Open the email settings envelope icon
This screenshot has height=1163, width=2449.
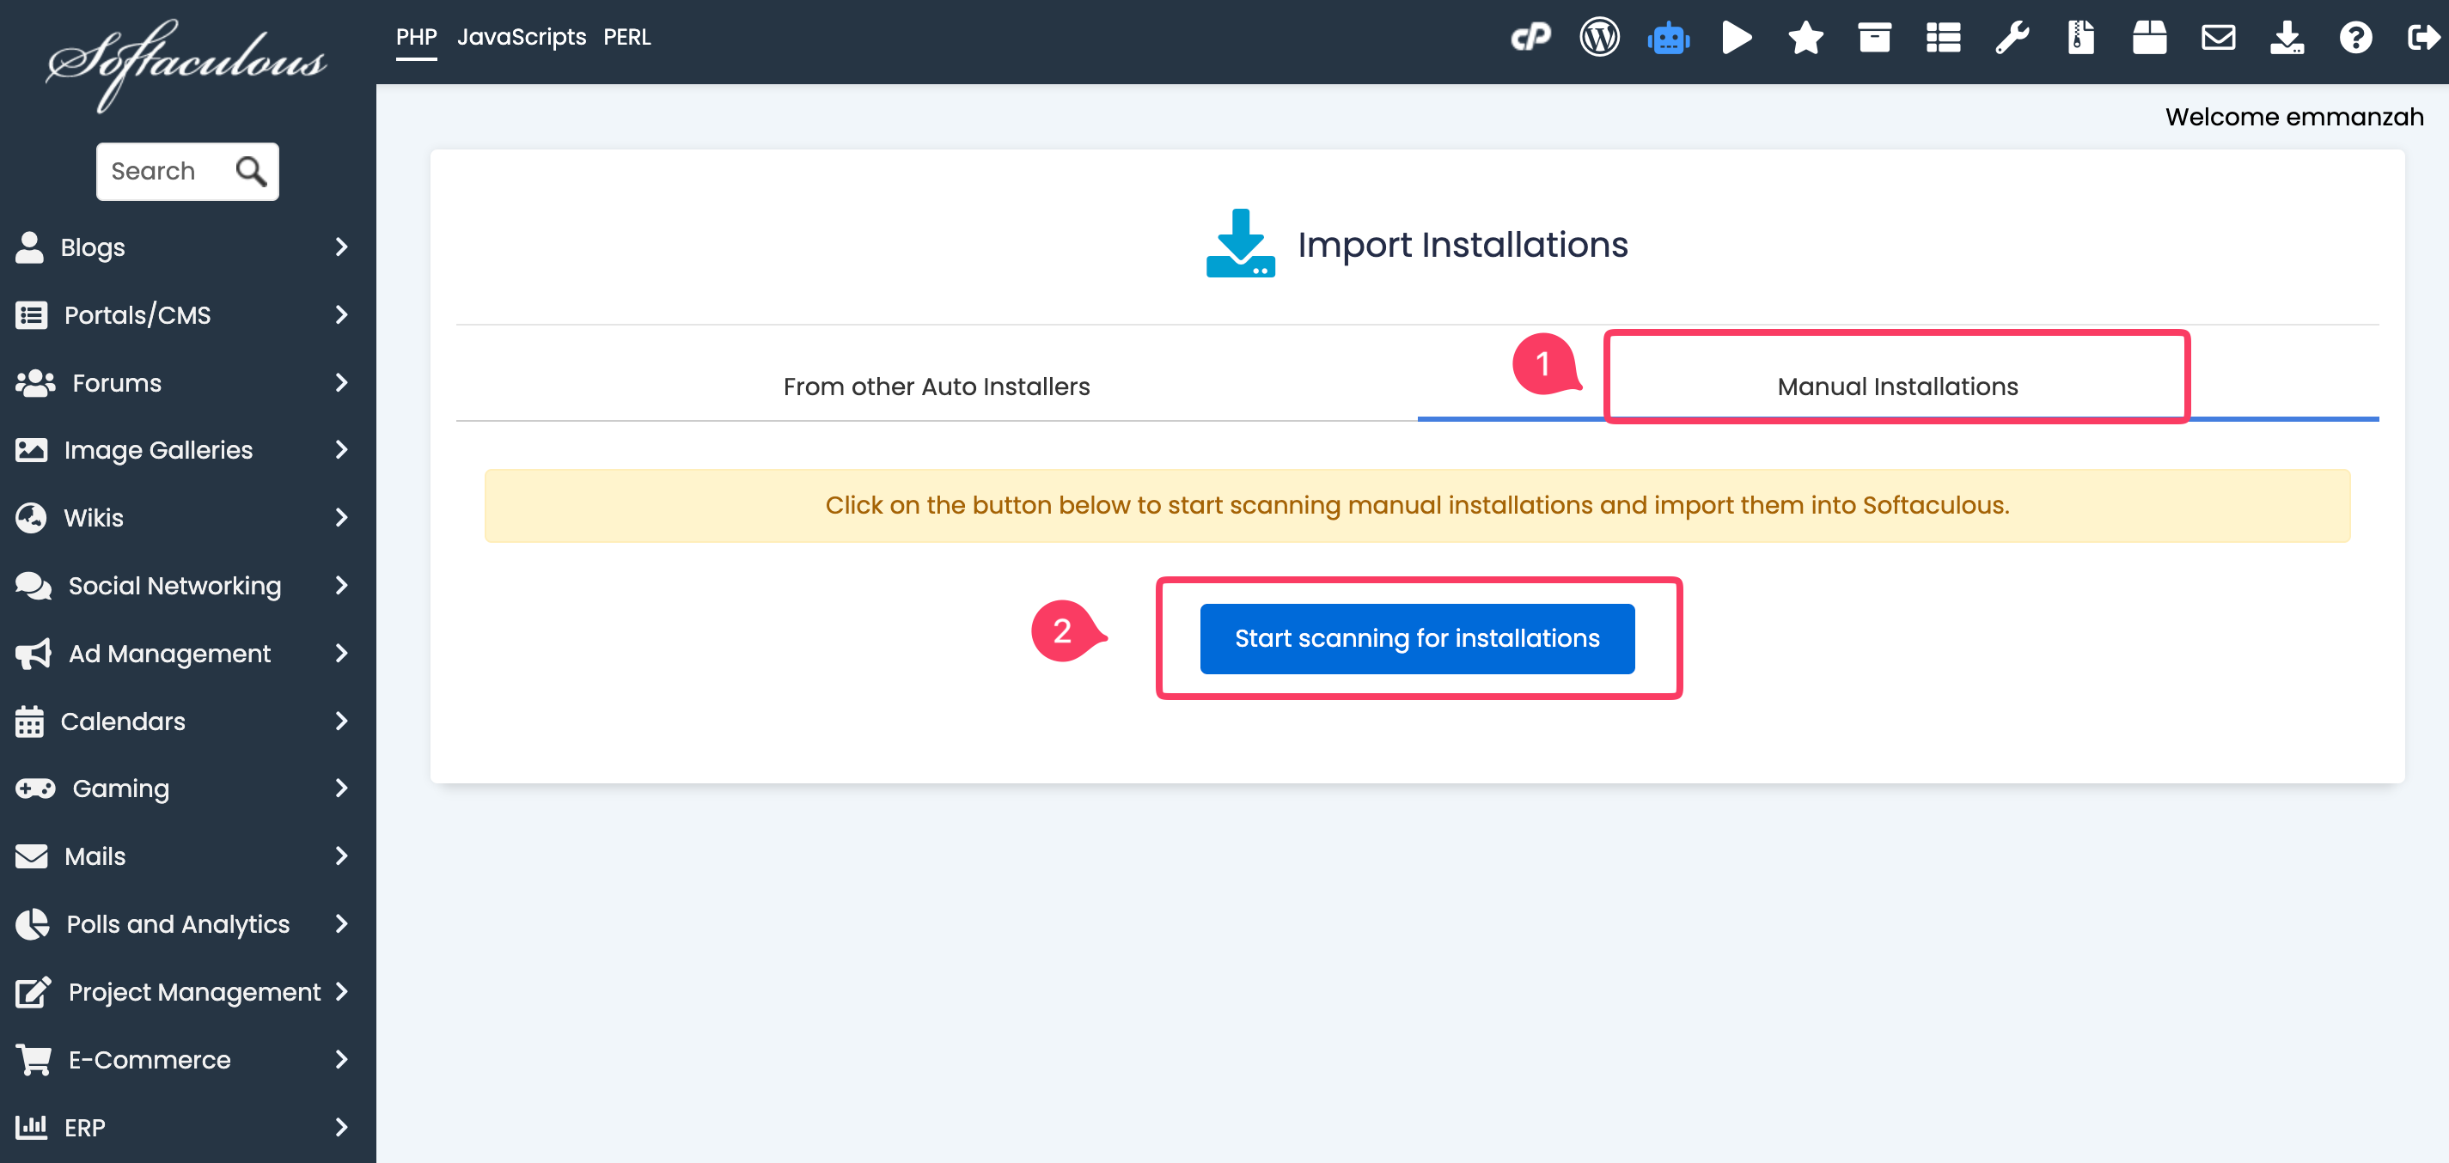[2218, 38]
